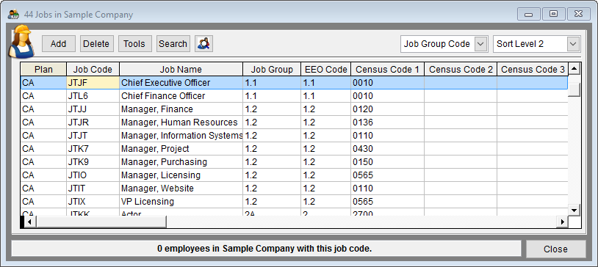Image resolution: width=598 pixels, height=267 pixels.
Task: Open the Job Group Code dropdown
Action: point(480,44)
